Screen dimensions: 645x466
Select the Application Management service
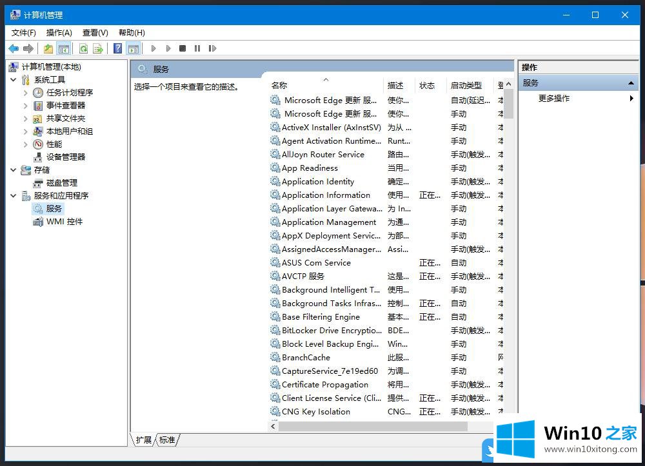pos(329,222)
